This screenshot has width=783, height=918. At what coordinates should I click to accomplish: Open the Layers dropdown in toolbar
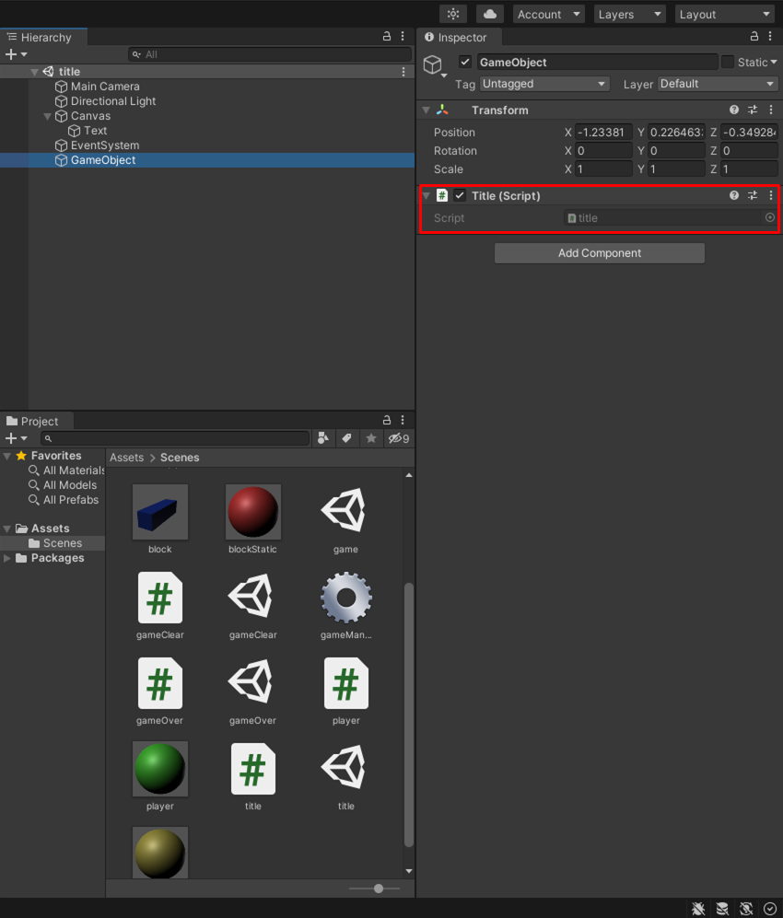(x=629, y=14)
